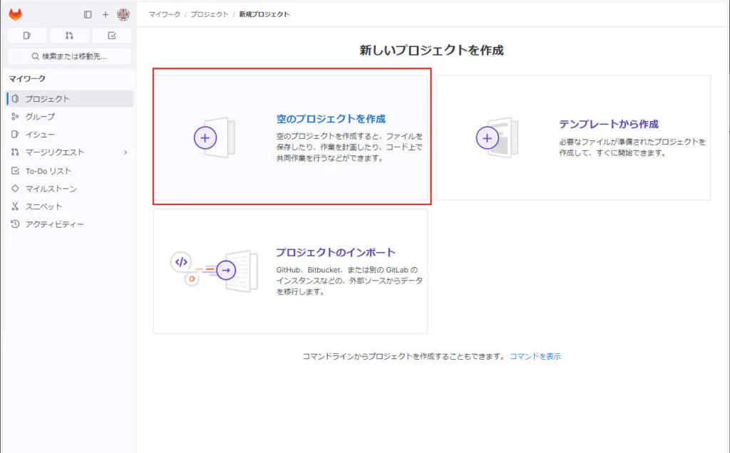Open グループ in the sidebar
Image resolution: width=730 pixels, height=453 pixels.
coord(40,117)
